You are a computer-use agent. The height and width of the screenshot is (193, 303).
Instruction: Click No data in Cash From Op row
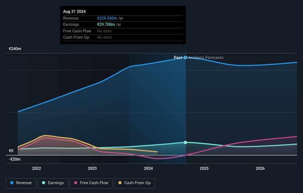[104, 38]
